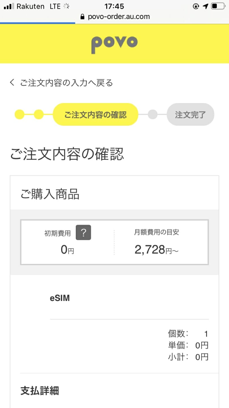Tap the padlock icon in address bar
Viewport: 229px width, 408px height.
pos(83,16)
